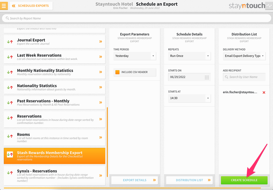Select the Journal Export row
273x190 pixels.
[55, 42]
